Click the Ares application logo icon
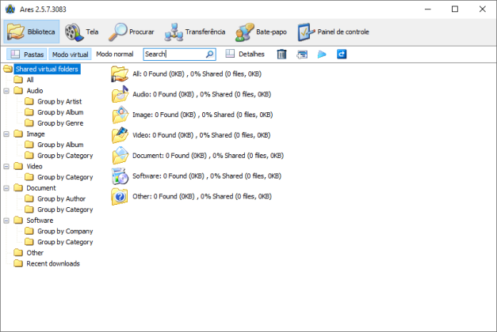 (10, 9)
